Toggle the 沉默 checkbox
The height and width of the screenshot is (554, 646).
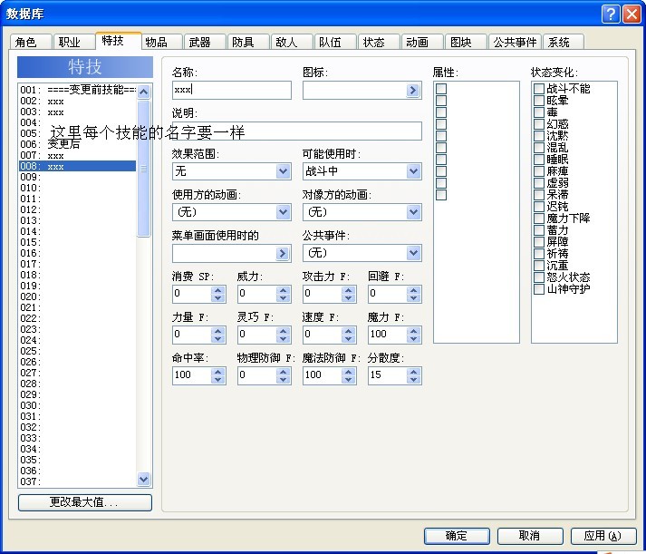pos(539,136)
